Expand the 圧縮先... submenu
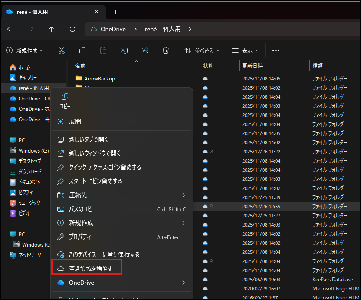This screenshot has height=300, width=361. pos(184,195)
